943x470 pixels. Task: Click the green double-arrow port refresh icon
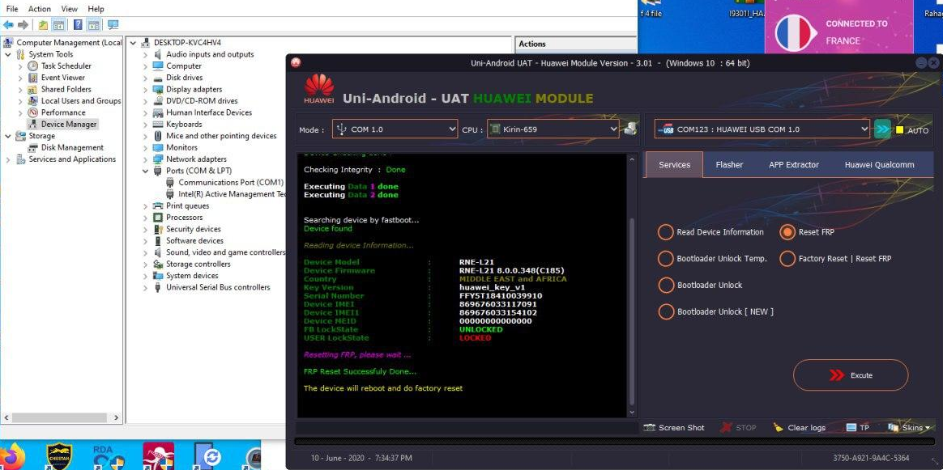coord(882,129)
